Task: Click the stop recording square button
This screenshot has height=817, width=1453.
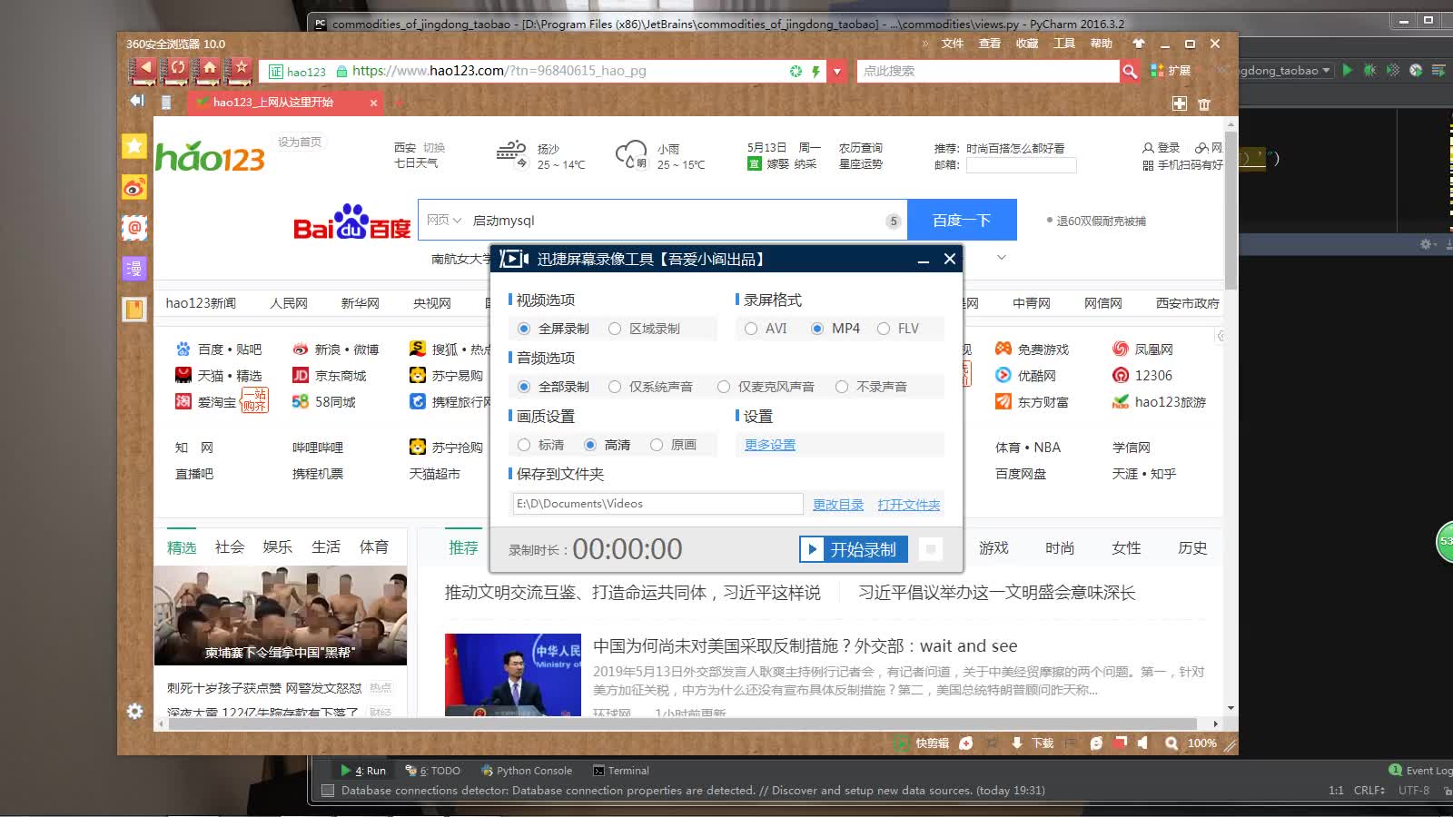Action: coord(930,549)
